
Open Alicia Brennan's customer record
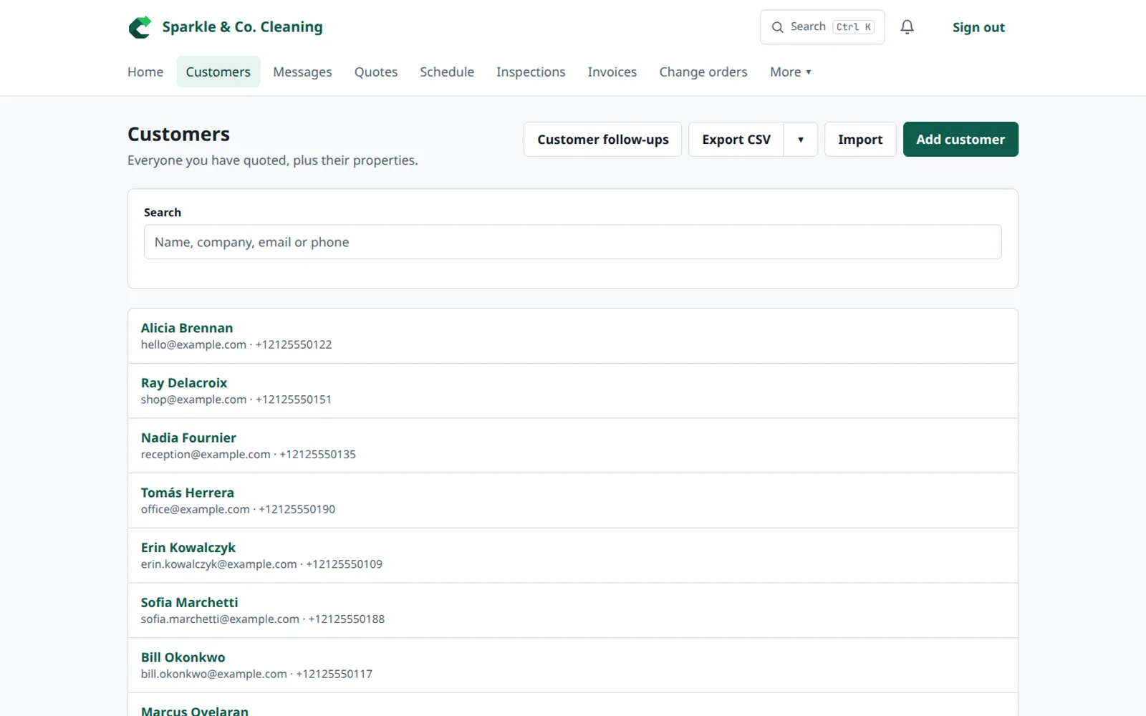click(187, 328)
